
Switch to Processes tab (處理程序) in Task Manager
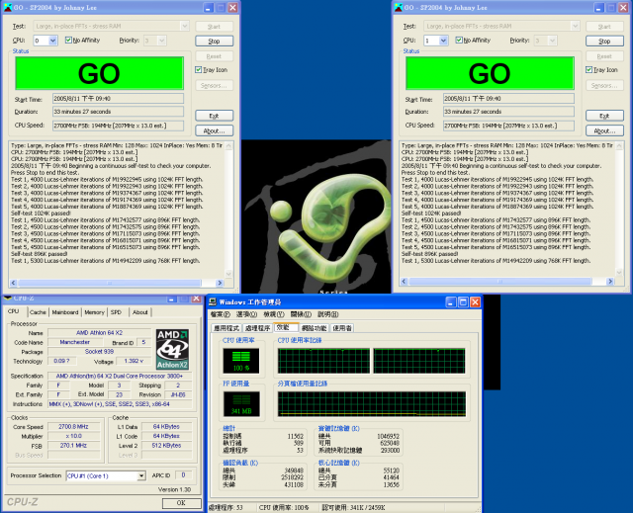pos(258,328)
